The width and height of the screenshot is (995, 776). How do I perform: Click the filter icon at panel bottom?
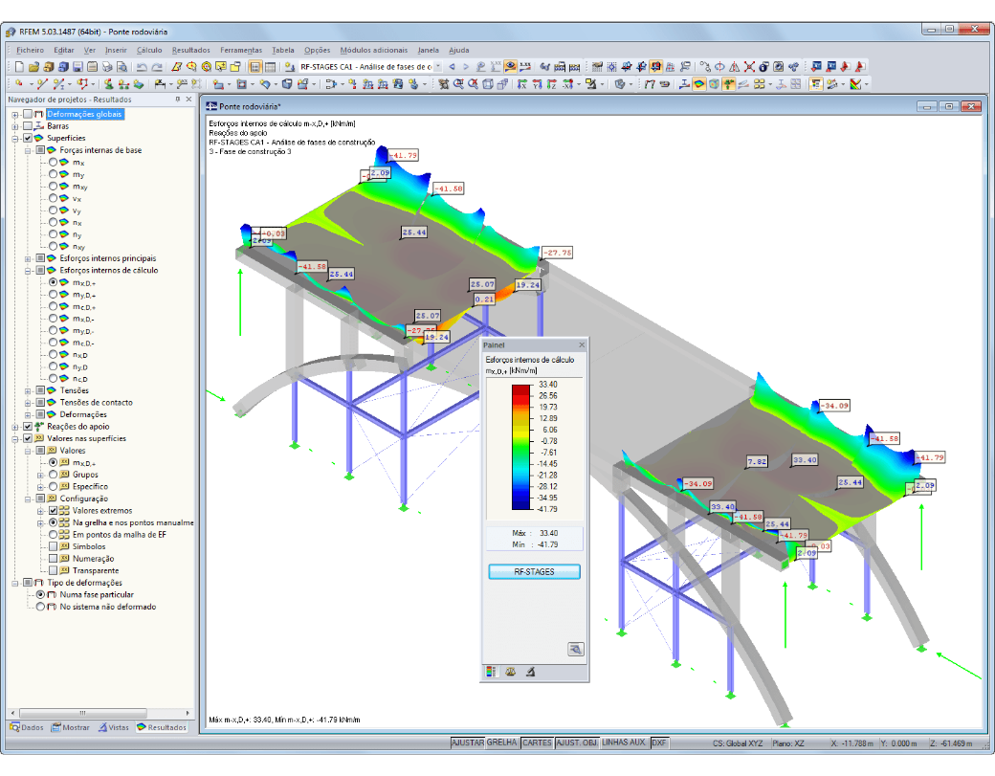(530, 672)
